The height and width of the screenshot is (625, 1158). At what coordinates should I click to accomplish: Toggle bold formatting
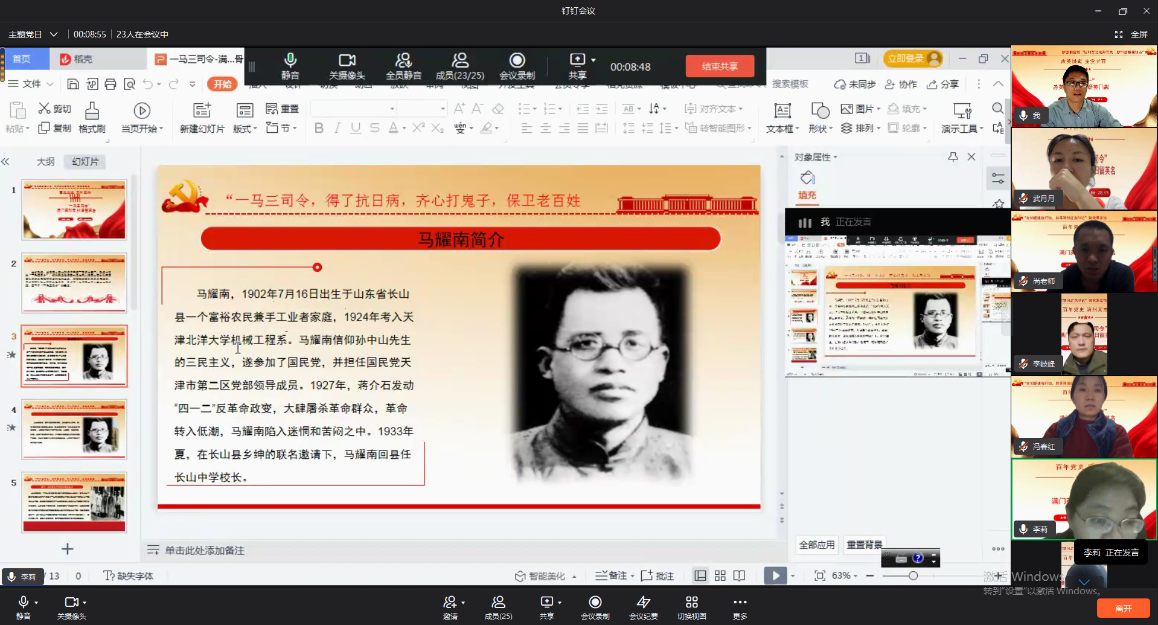[x=319, y=128]
